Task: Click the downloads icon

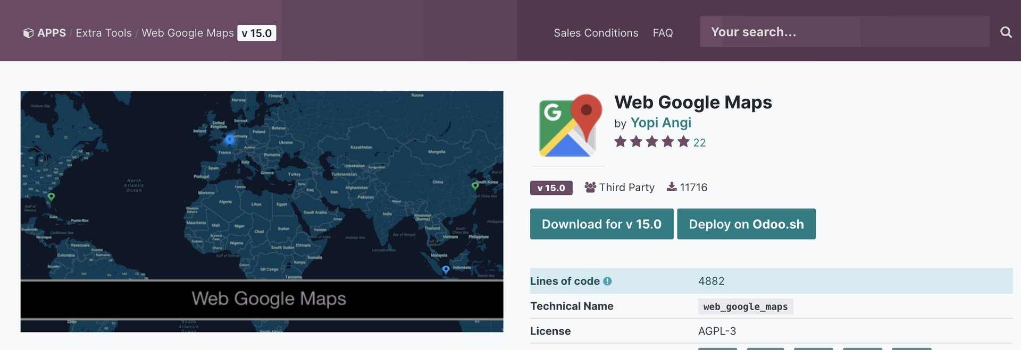Action: click(x=672, y=187)
